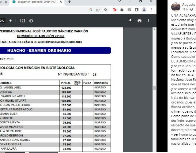Click the PDF vertical scrollbar thumb
This screenshot has height=153, width=196.
coord(154,88)
